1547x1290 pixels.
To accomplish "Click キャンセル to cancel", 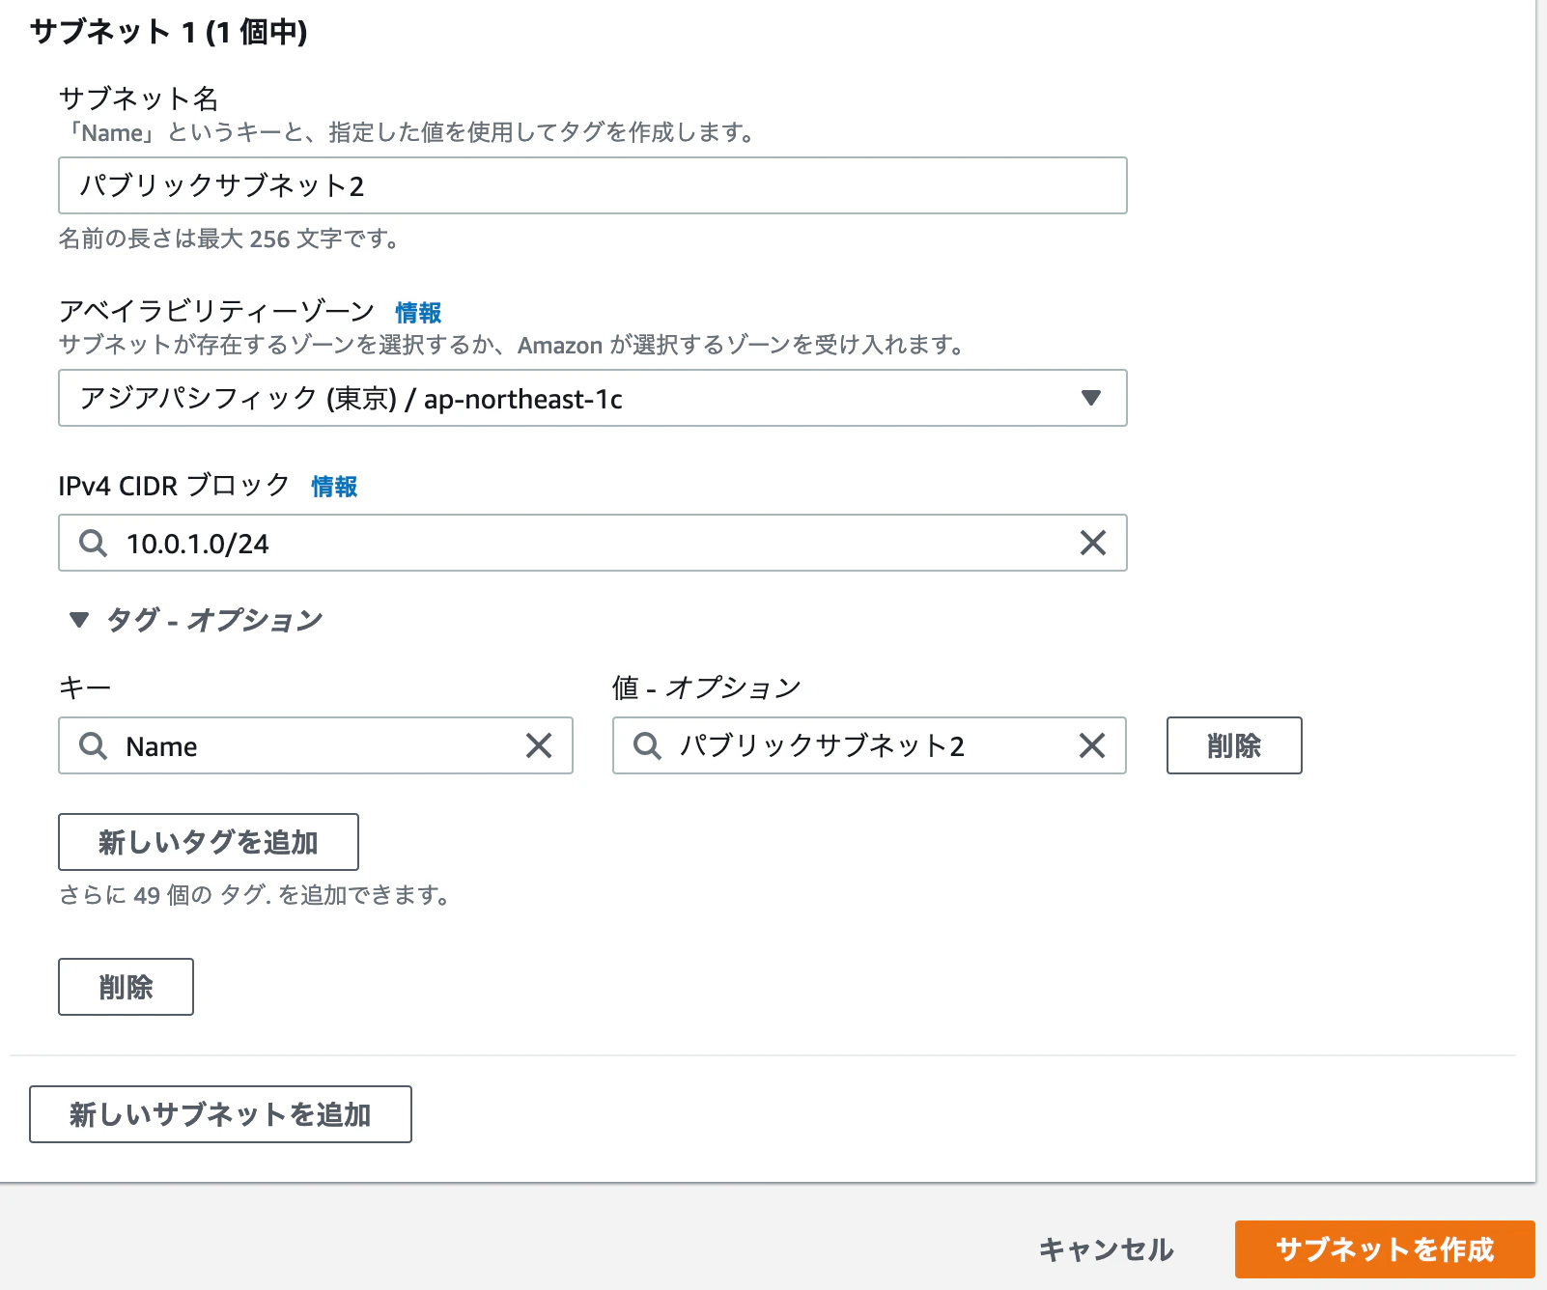I will pos(1106,1249).
